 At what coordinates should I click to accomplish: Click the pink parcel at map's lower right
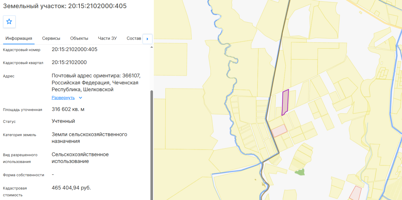(x=355, y=193)
